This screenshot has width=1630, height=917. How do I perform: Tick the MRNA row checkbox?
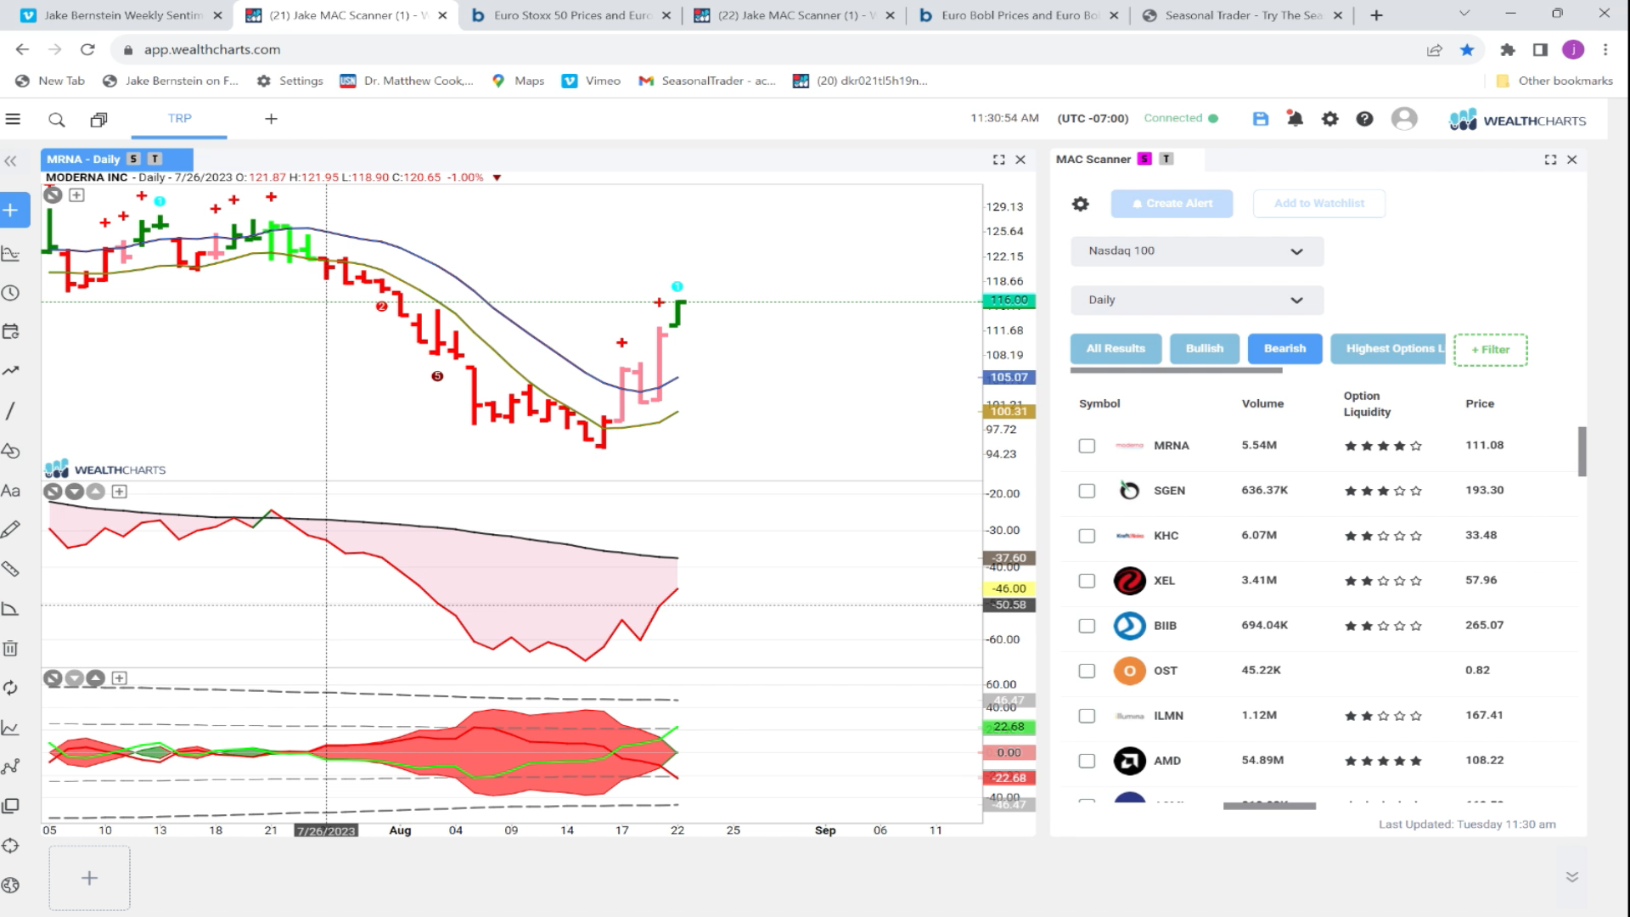1087,446
